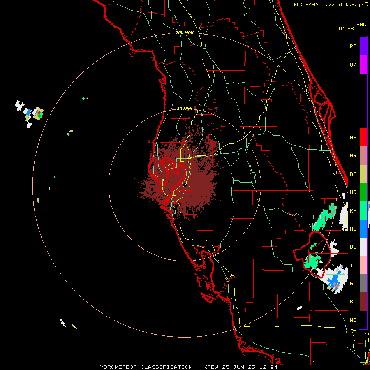Select the BD yellow legend swatch
The height and width of the screenshot is (370, 370).
(363, 174)
